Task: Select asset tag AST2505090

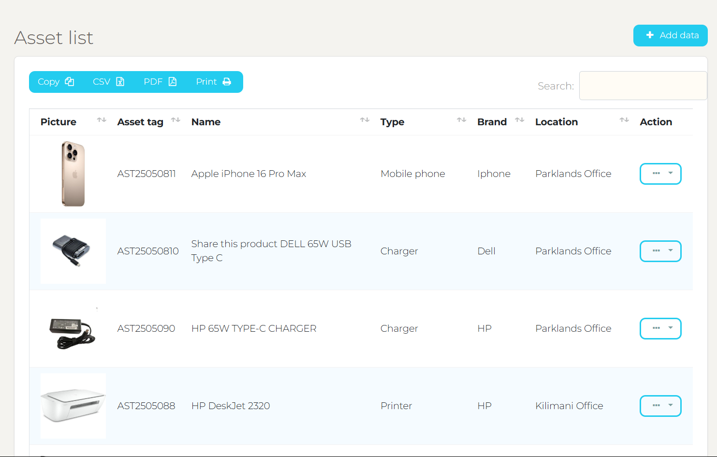Action: pyautogui.click(x=146, y=328)
